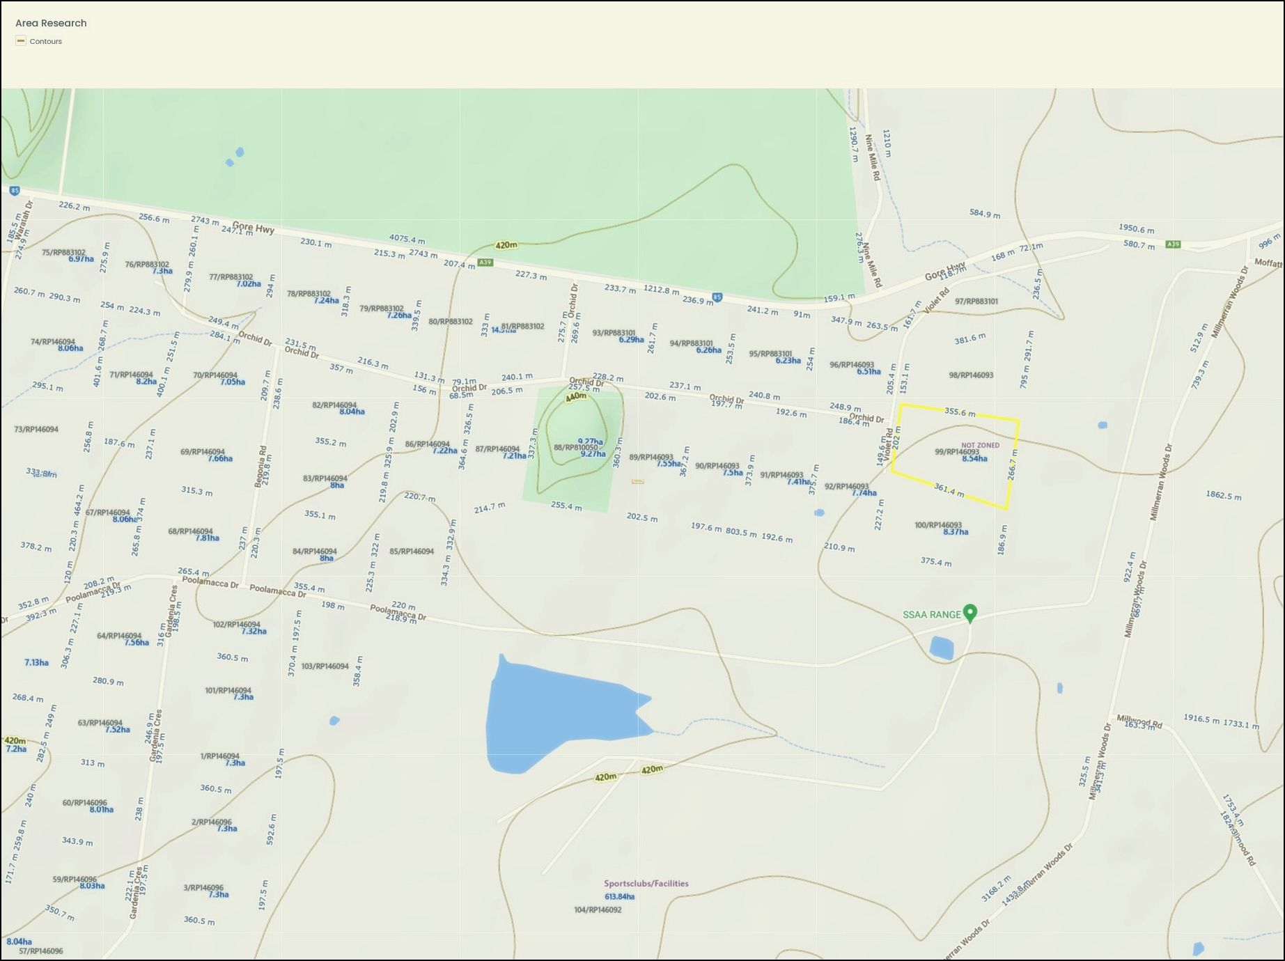Click the Area Research heading
The image size is (1285, 961).
point(51,23)
